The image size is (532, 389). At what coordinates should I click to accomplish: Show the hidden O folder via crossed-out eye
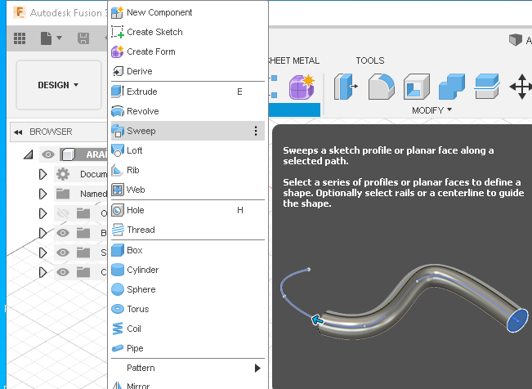(x=63, y=213)
